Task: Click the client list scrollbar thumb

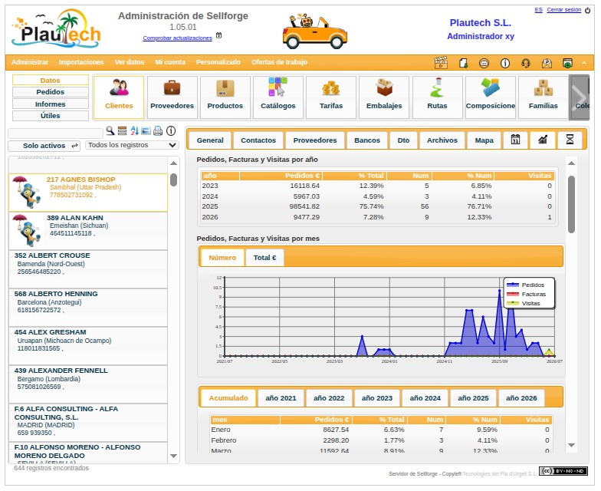Action: (173, 180)
